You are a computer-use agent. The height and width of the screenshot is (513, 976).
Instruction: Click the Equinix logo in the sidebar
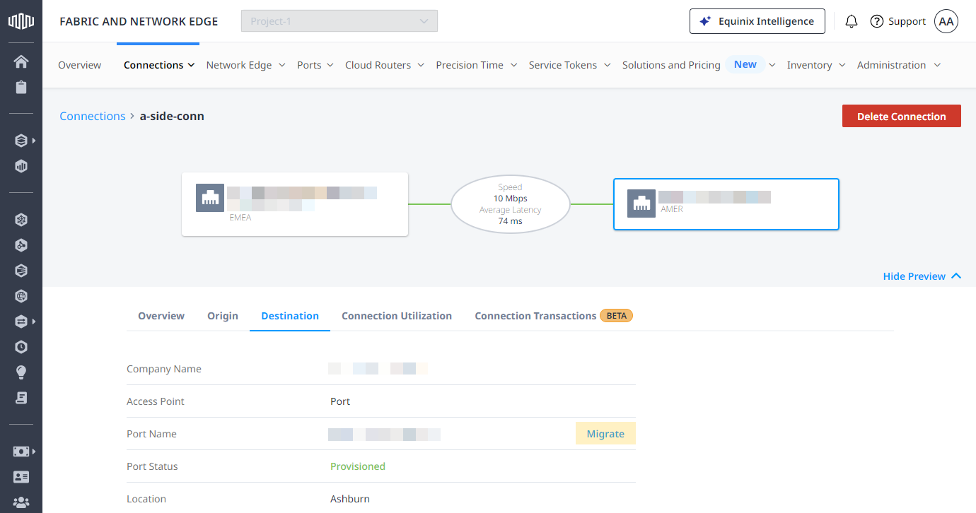(21, 21)
